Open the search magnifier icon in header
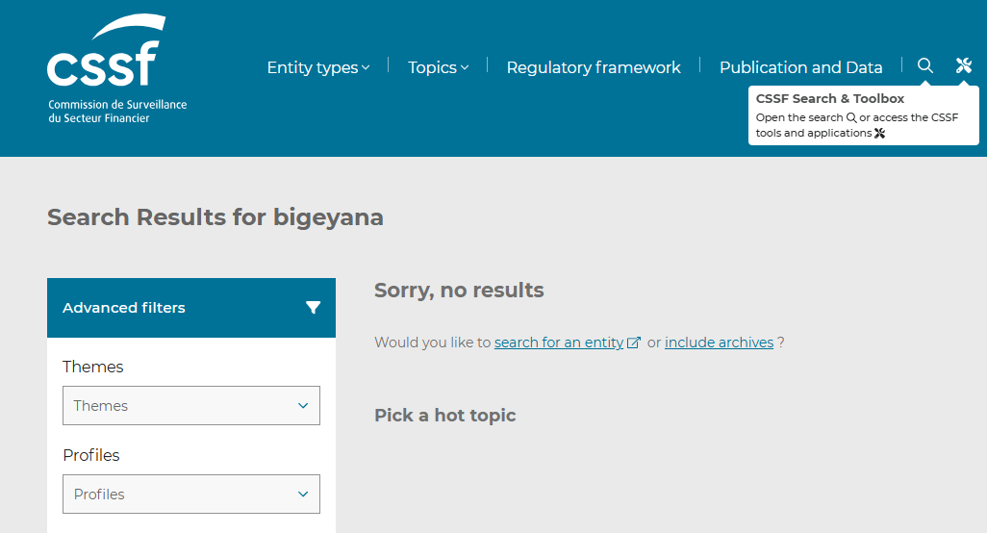 click(924, 65)
